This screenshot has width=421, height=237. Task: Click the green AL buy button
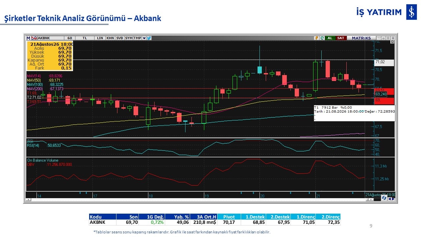click(330, 38)
